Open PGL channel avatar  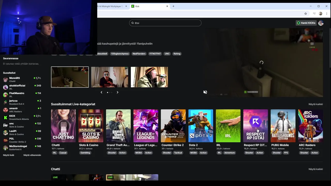tap(5, 140)
